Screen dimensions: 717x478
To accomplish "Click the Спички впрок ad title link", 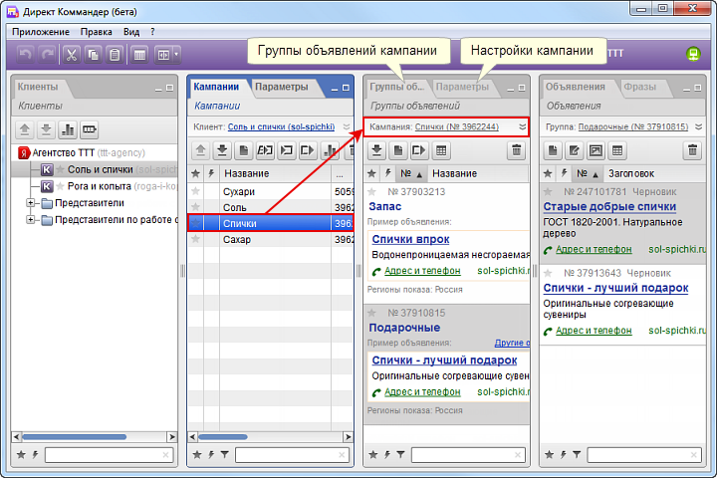I will click(410, 239).
